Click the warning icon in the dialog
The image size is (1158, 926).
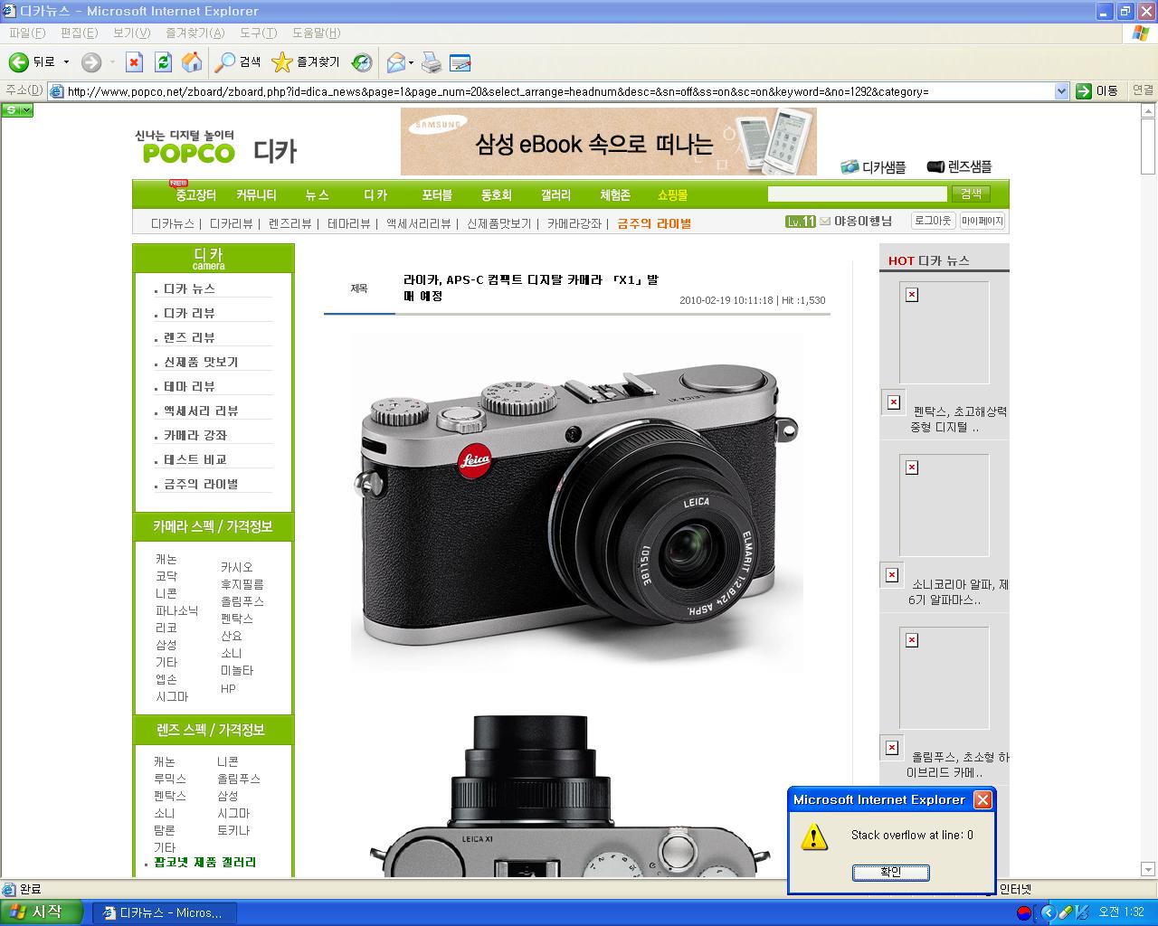coord(814,836)
